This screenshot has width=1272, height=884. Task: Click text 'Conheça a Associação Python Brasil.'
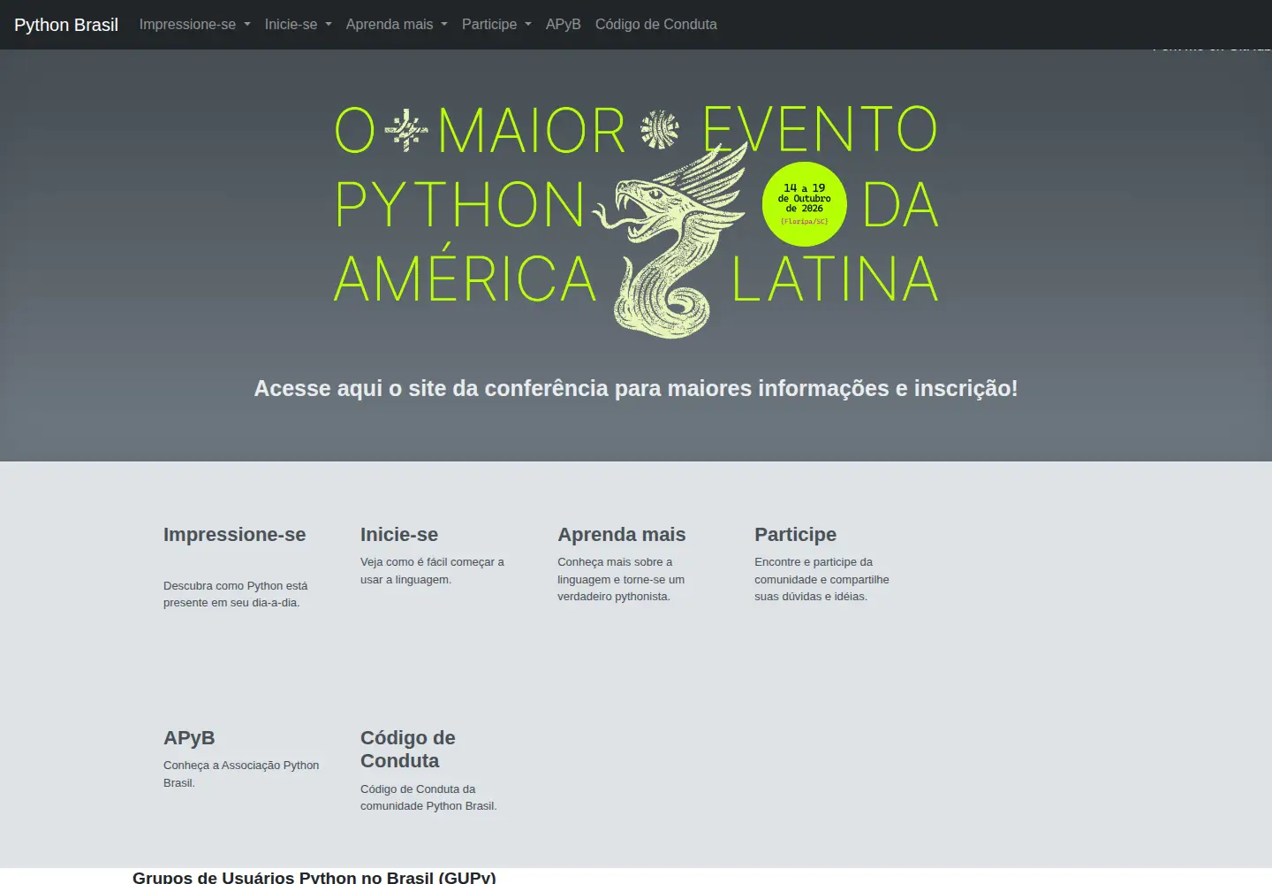tap(241, 773)
